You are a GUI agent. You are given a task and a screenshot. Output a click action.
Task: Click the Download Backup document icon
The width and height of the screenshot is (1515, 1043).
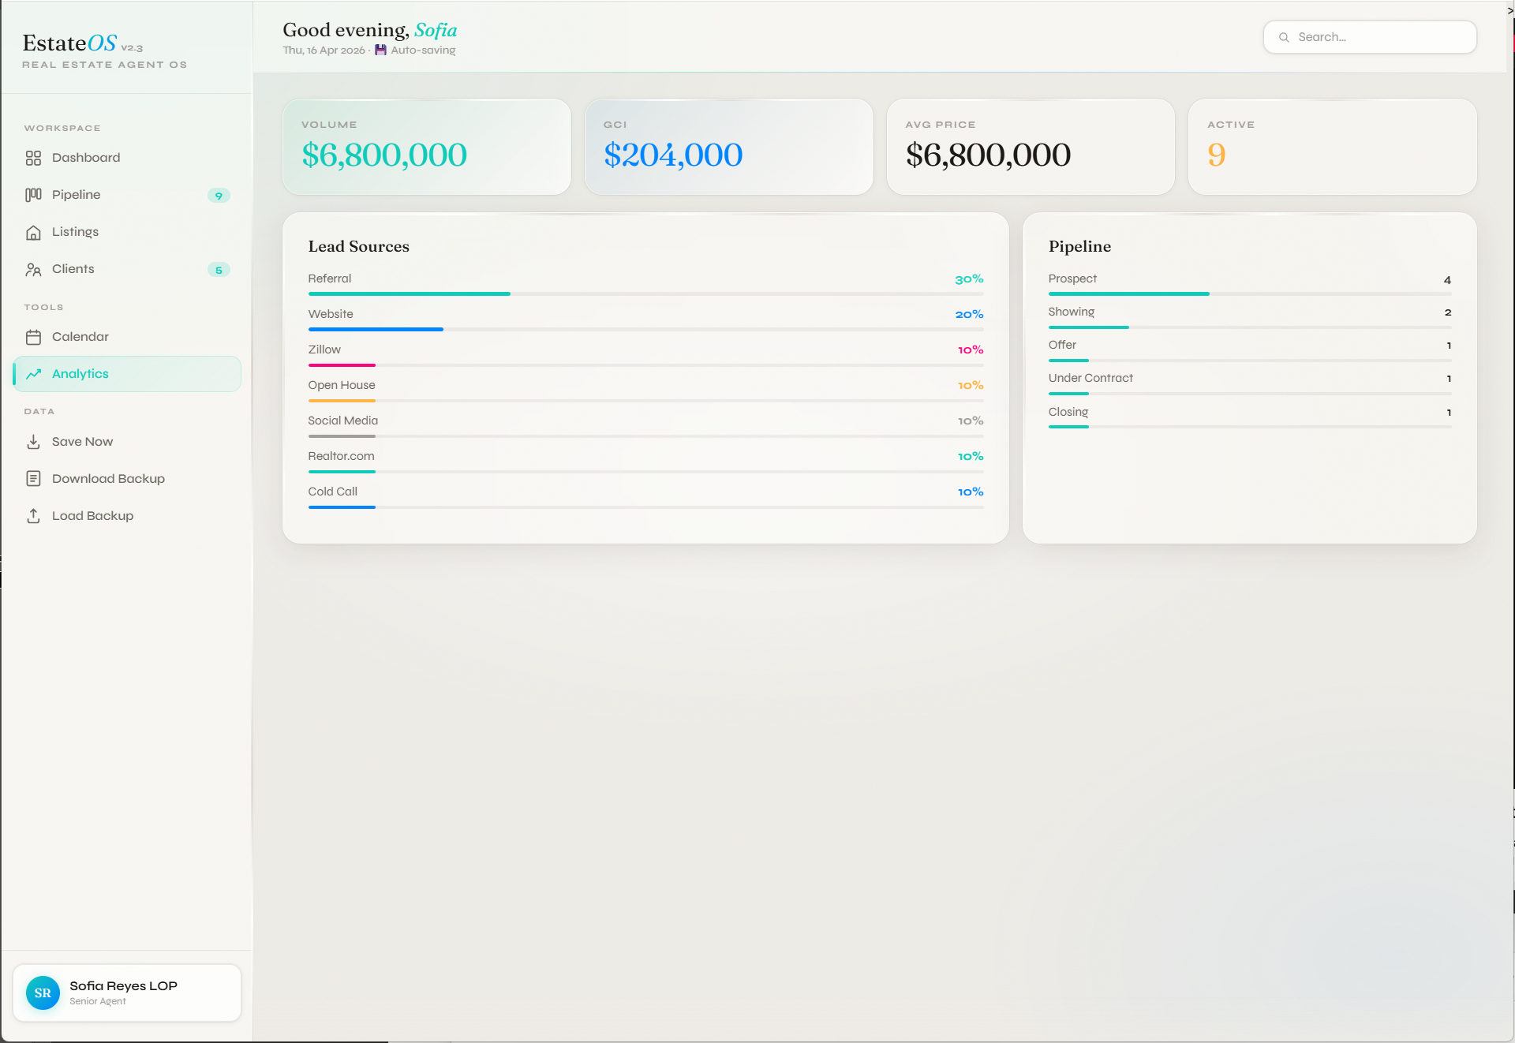tap(33, 479)
